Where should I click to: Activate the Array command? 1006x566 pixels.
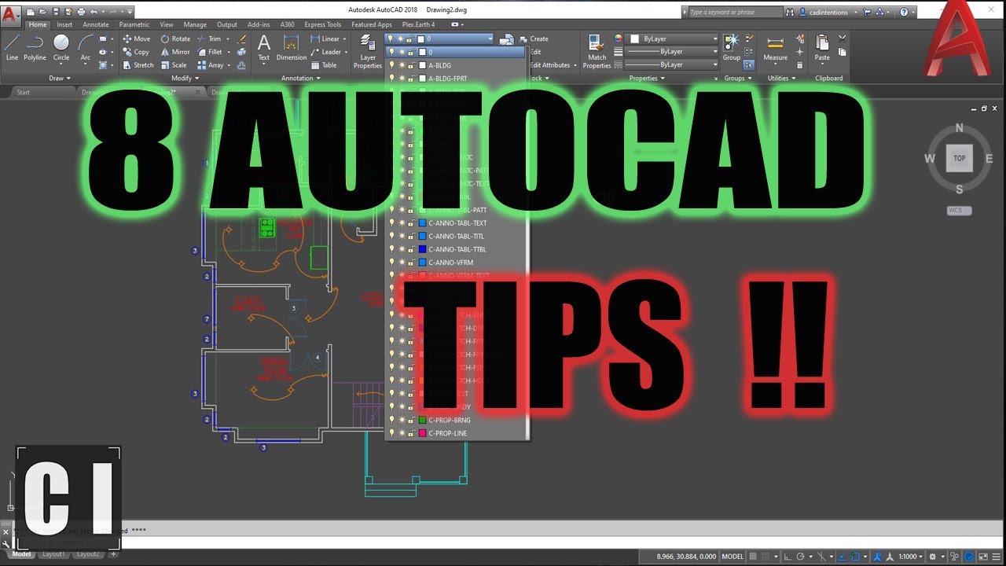pos(211,65)
